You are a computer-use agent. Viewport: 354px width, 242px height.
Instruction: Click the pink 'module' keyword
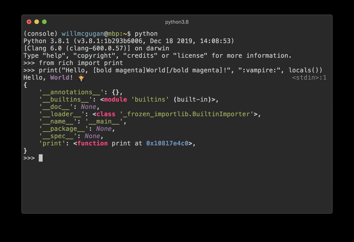point(115,100)
